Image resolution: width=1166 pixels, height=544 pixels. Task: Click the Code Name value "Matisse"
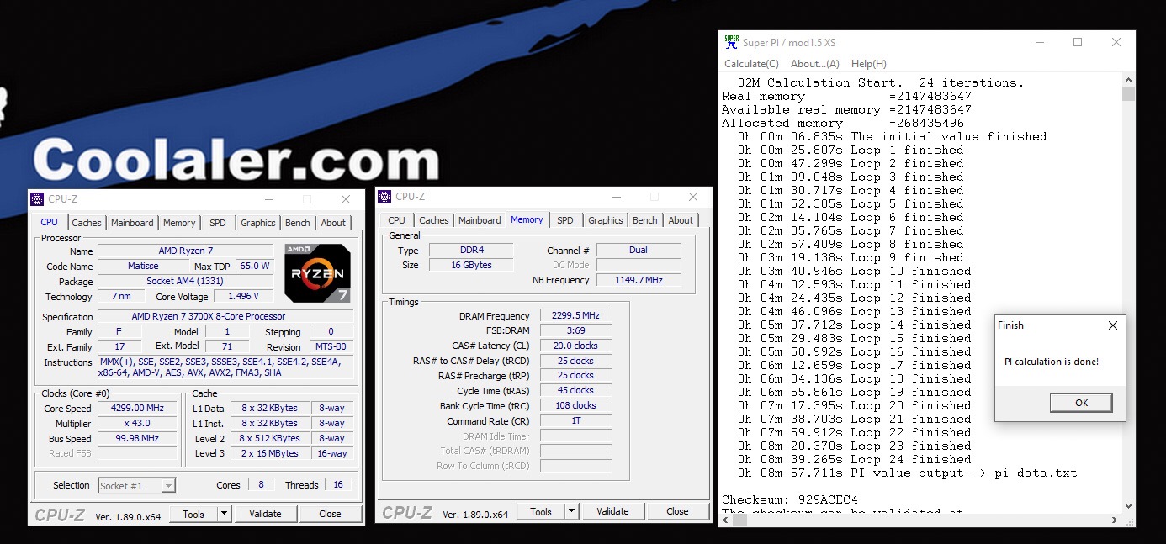(143, 266)
